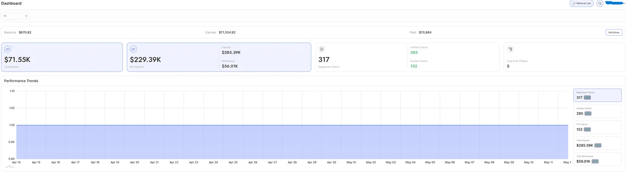This screenshot has width=627, height=173.
Task: Click the May 11 label on chart axis
Action: [x=549, y=162]
